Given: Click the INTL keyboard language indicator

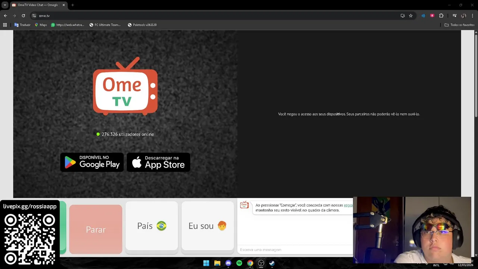Looking at the screenshot, I should tap(436, 265).
